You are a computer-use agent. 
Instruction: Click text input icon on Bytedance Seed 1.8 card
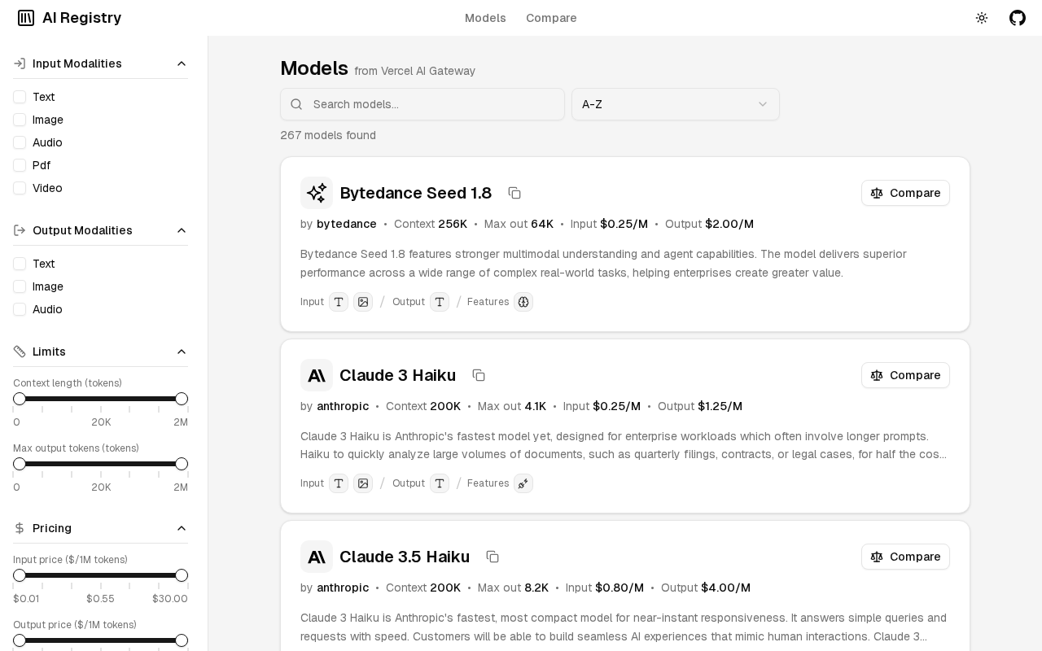tap(339, 302)
